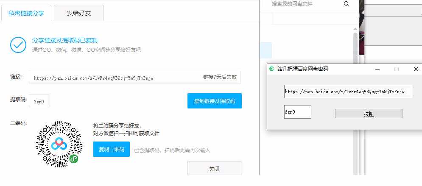Click the 二维码: label
This screenshot has height=186, width=422.
pos(19,123)
